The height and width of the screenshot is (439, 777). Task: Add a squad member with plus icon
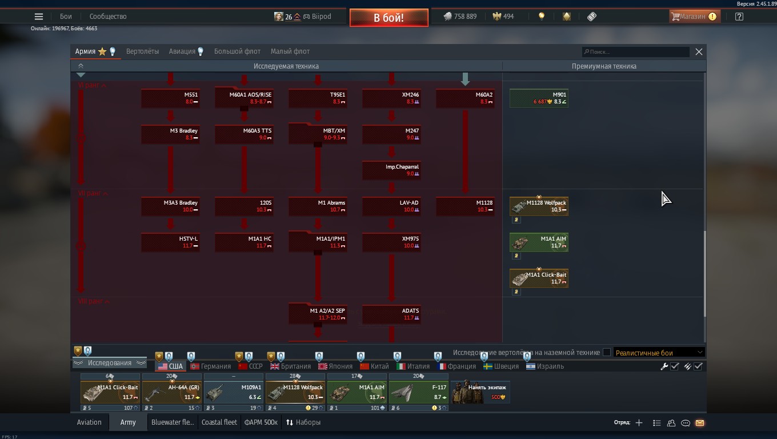(x=639, y=423)
